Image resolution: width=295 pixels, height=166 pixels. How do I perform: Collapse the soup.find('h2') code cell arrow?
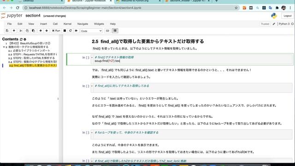pos(92,57)
